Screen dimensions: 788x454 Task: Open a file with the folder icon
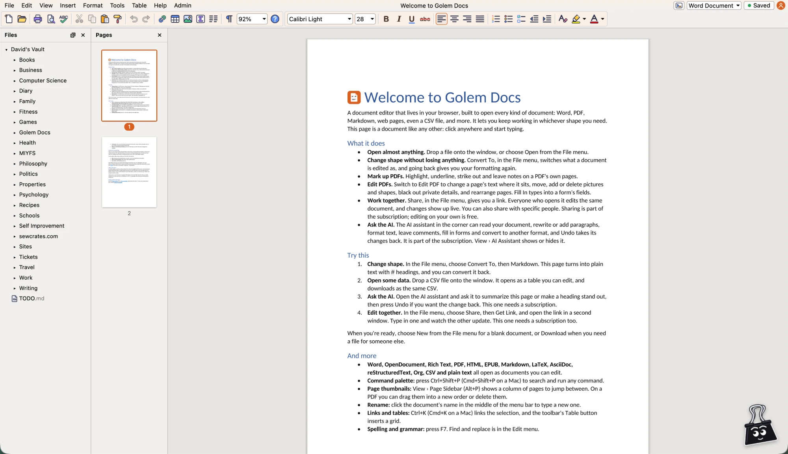click(22, 19)
